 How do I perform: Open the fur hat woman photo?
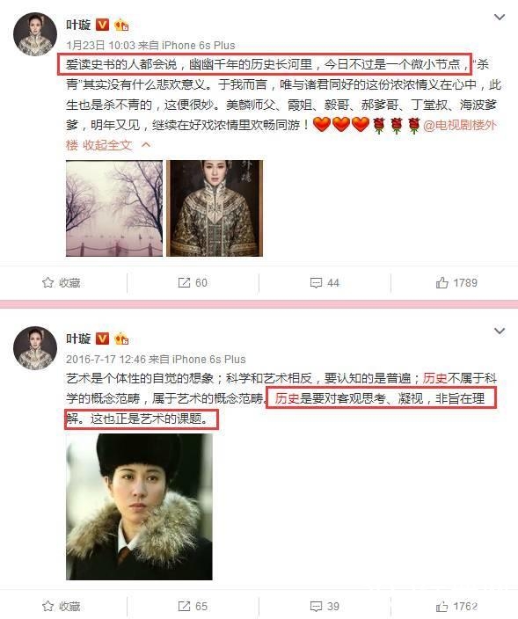(x=139, y=506)
